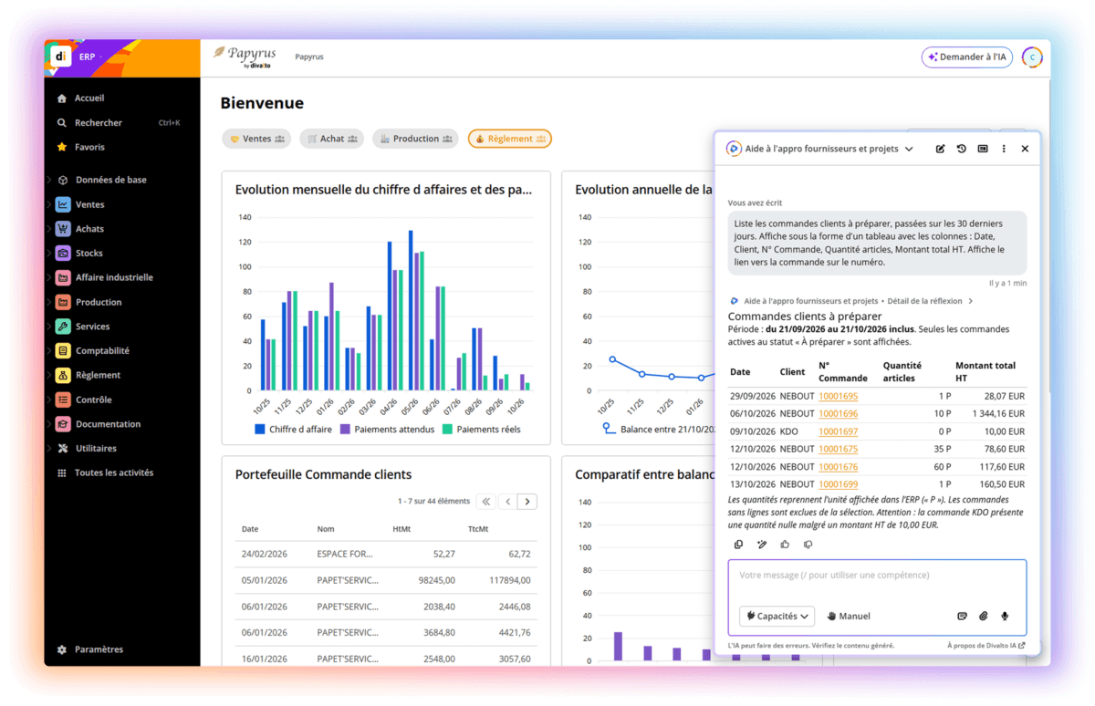Toggle Paiements réels legend series
Viewport: 1095px width, 706px height.
(482, 430)
